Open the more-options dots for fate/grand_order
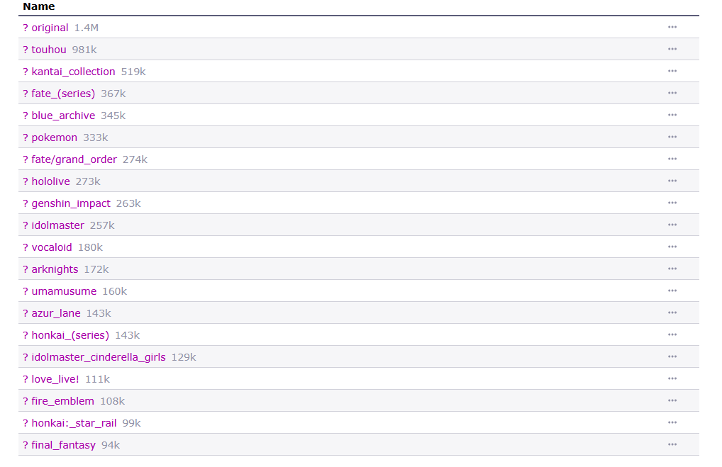This screenshot has width=722, height=467. [x=672, y=159]
